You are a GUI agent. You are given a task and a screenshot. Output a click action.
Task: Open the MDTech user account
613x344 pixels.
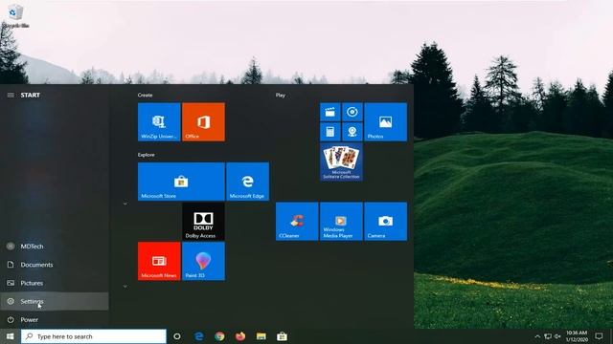point(55,247)
